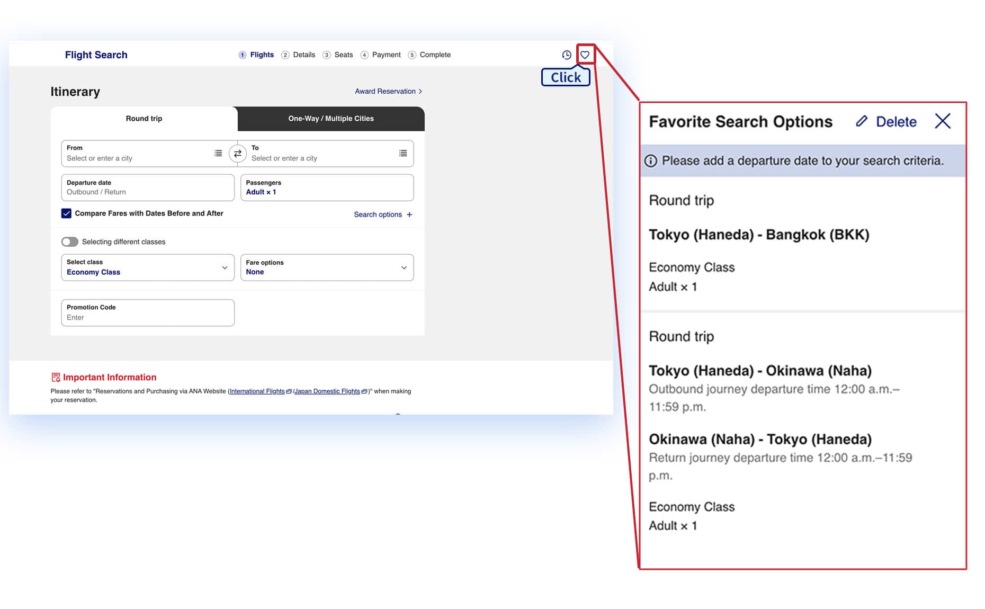Image resolution: width=985 pixels, height=609 pixels.
Task: Open favorites with the heart icon
Action: (585, 55)
